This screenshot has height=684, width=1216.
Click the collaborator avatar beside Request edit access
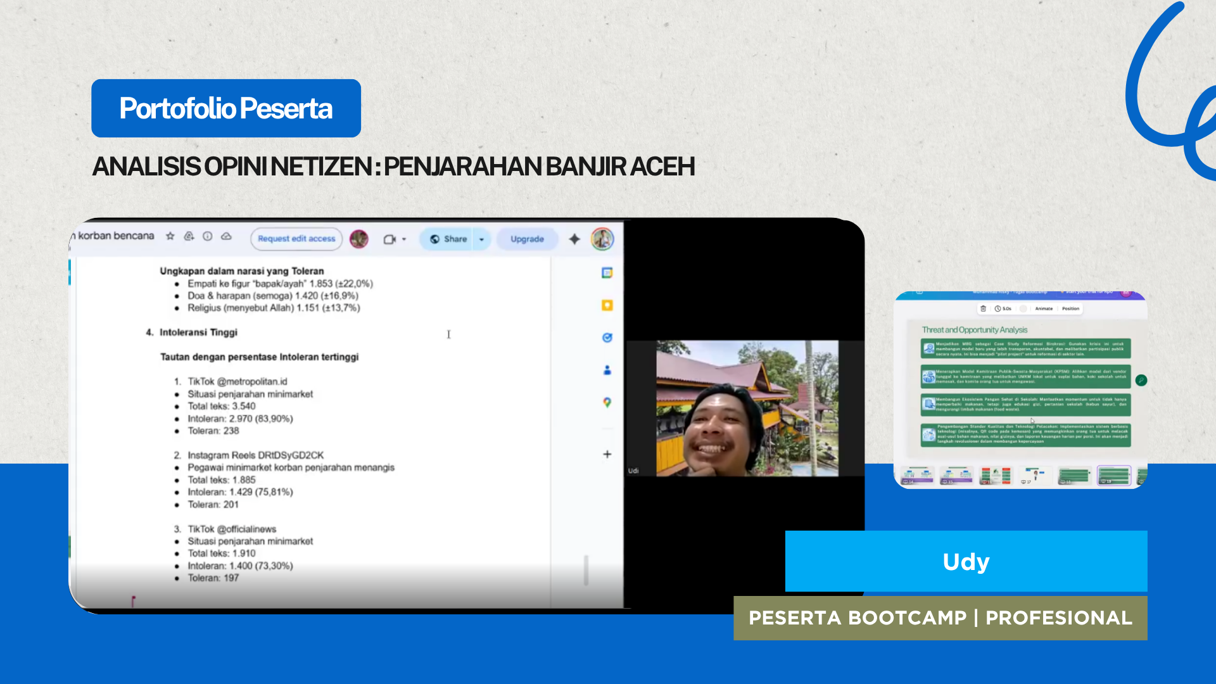(x=359, y=239)
